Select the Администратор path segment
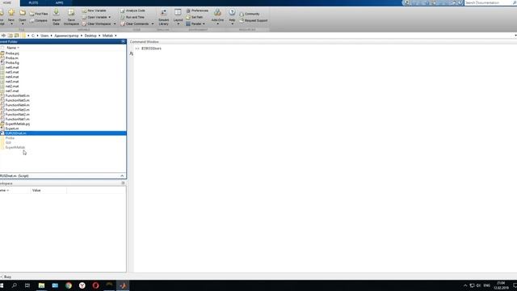 tap(66, 36)
